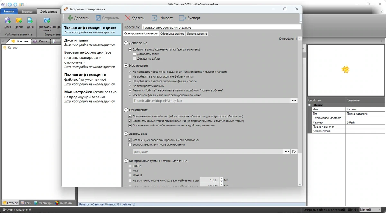Toggle Добавлять папки checkbox
This screenshot has height=213, width=386.
(134, 54)
